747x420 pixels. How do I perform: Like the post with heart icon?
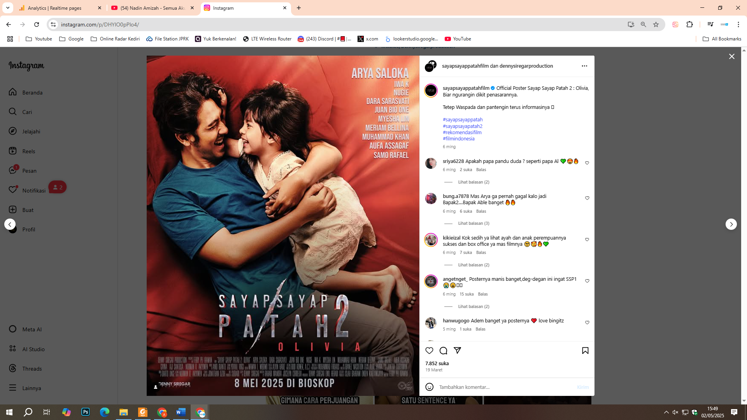coord(429,350)
